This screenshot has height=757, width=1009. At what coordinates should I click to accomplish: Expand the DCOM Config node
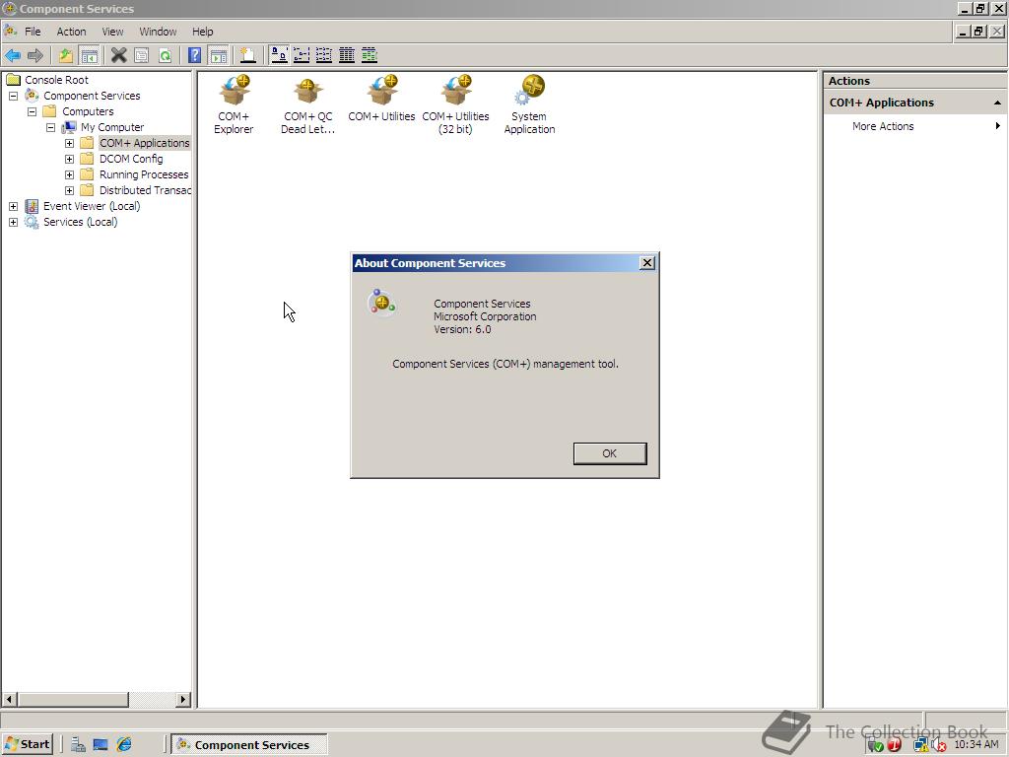70,159
